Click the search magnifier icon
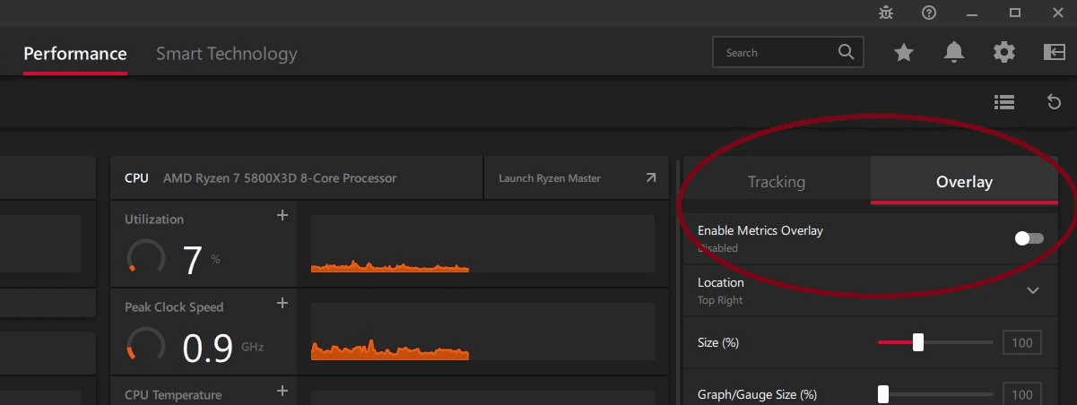 click(846, 52)
